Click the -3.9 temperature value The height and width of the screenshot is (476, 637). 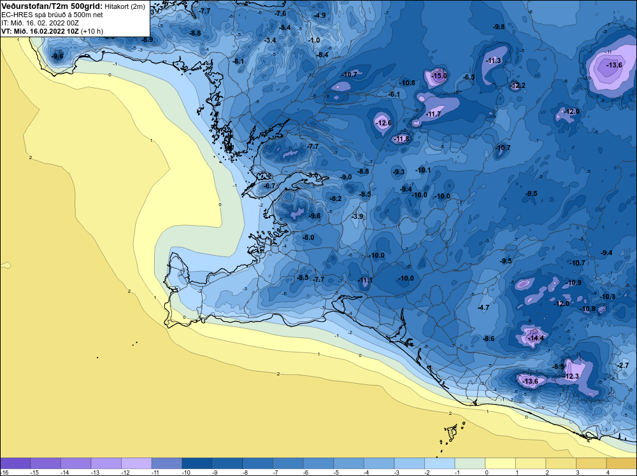pyautogui.click(x=357, y=217)
